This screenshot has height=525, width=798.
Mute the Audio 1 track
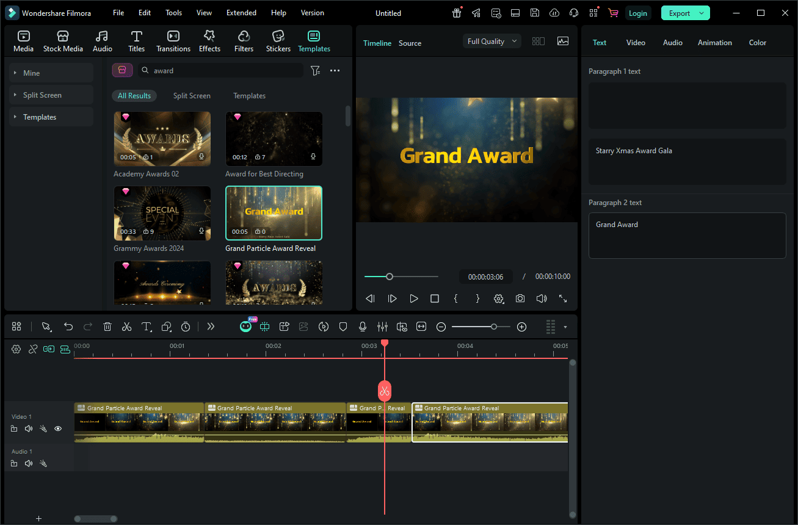28,463
